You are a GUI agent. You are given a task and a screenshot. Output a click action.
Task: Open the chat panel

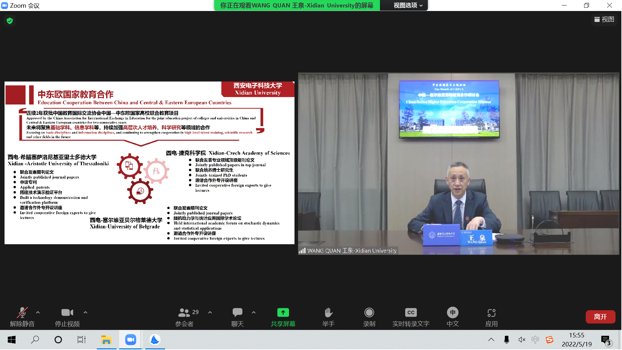tap(237, 317)
